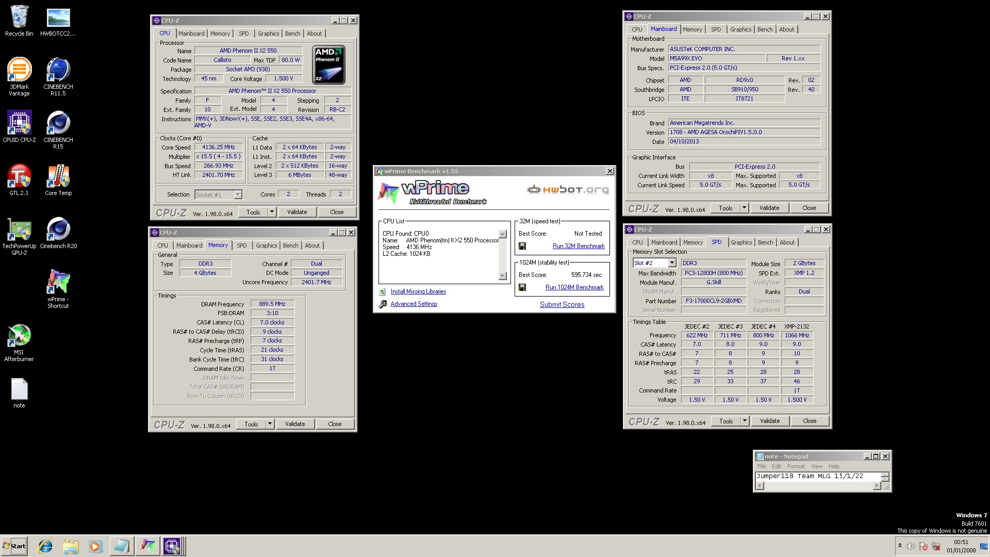Image resolution: width=990 pixels, height=557 pixels.
Task: Open Socket #1 selection dropdown
Action: (x=238, y=195)
